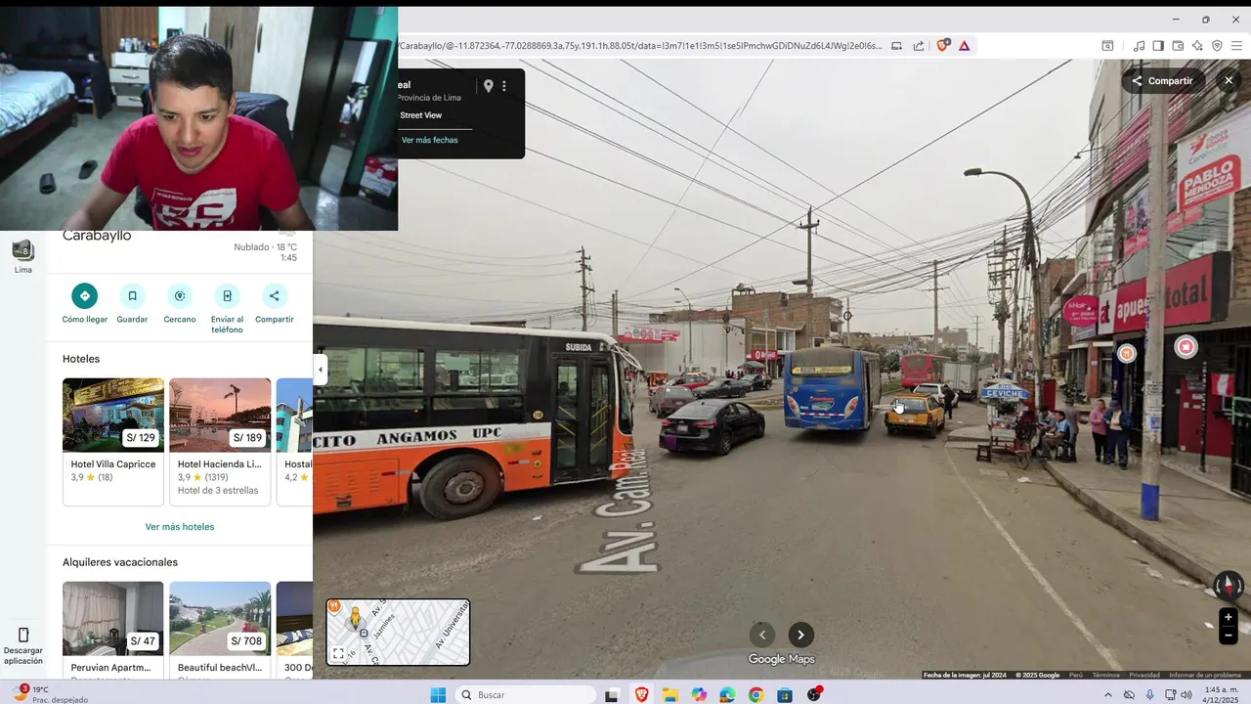Click the taskbar volume icon
1251x704 pixels.
(x=1186, y=695)
